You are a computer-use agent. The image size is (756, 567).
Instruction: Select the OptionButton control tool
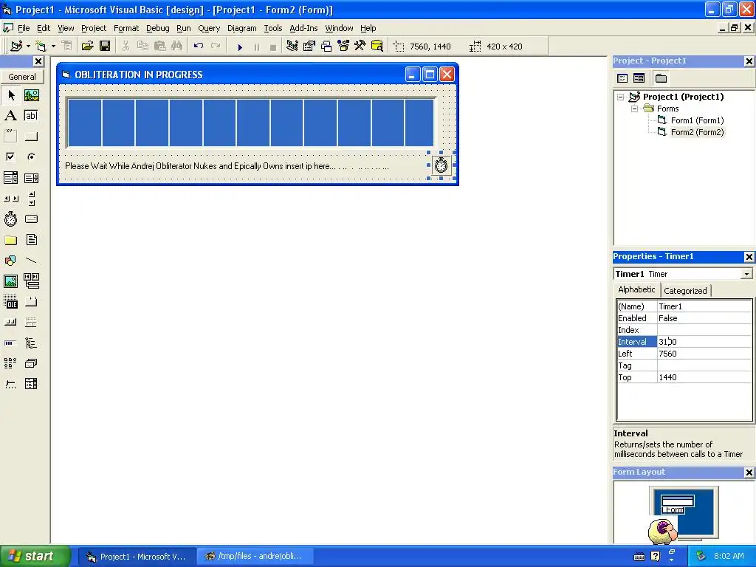tap(31, 157)
